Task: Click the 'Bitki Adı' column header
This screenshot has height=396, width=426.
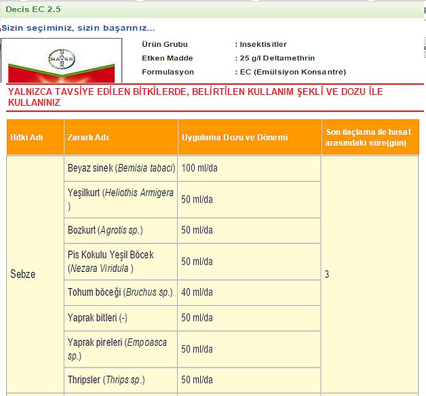Action: click(35, 137)
